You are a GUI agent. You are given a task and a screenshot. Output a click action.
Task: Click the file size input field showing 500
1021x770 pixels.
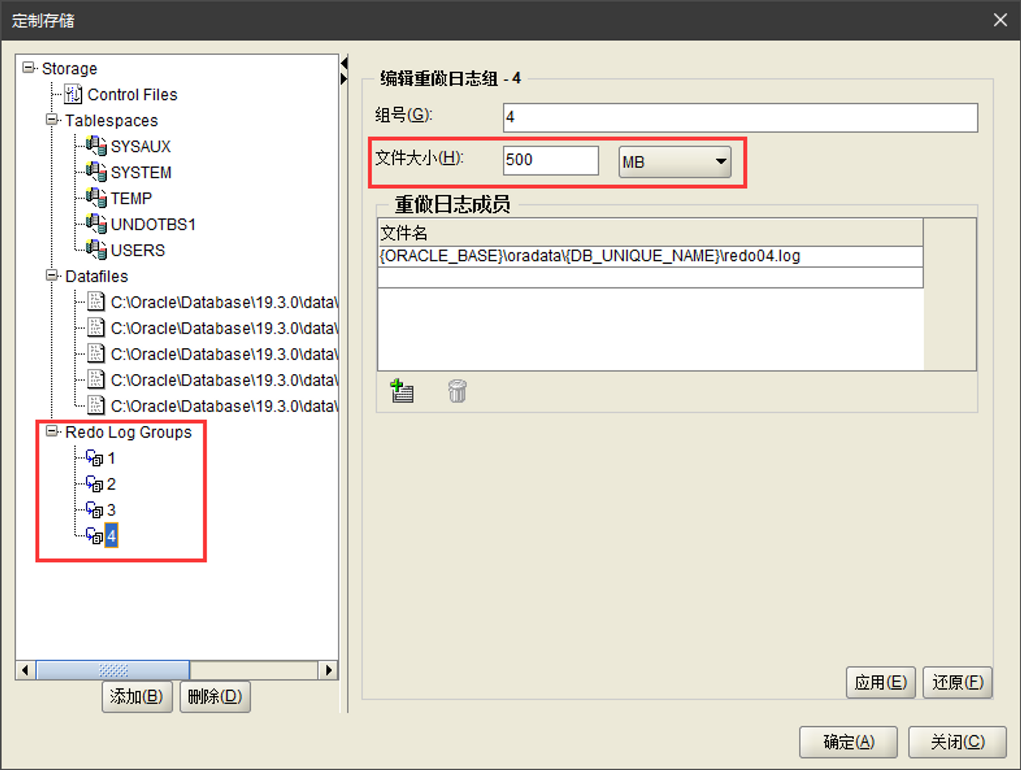coord(550,160)
